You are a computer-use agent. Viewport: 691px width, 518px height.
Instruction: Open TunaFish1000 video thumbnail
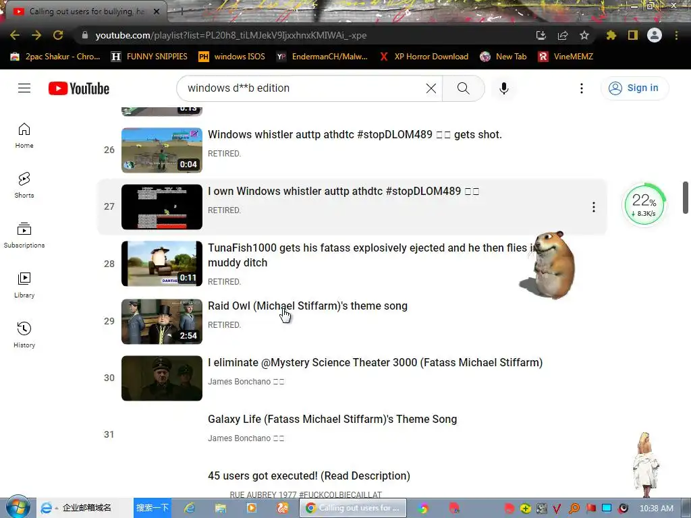coord(162,264)
